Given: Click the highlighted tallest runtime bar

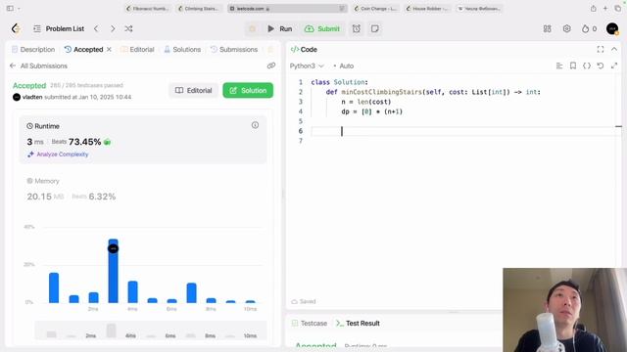Looking at the screenshot, I should [114, 271].
